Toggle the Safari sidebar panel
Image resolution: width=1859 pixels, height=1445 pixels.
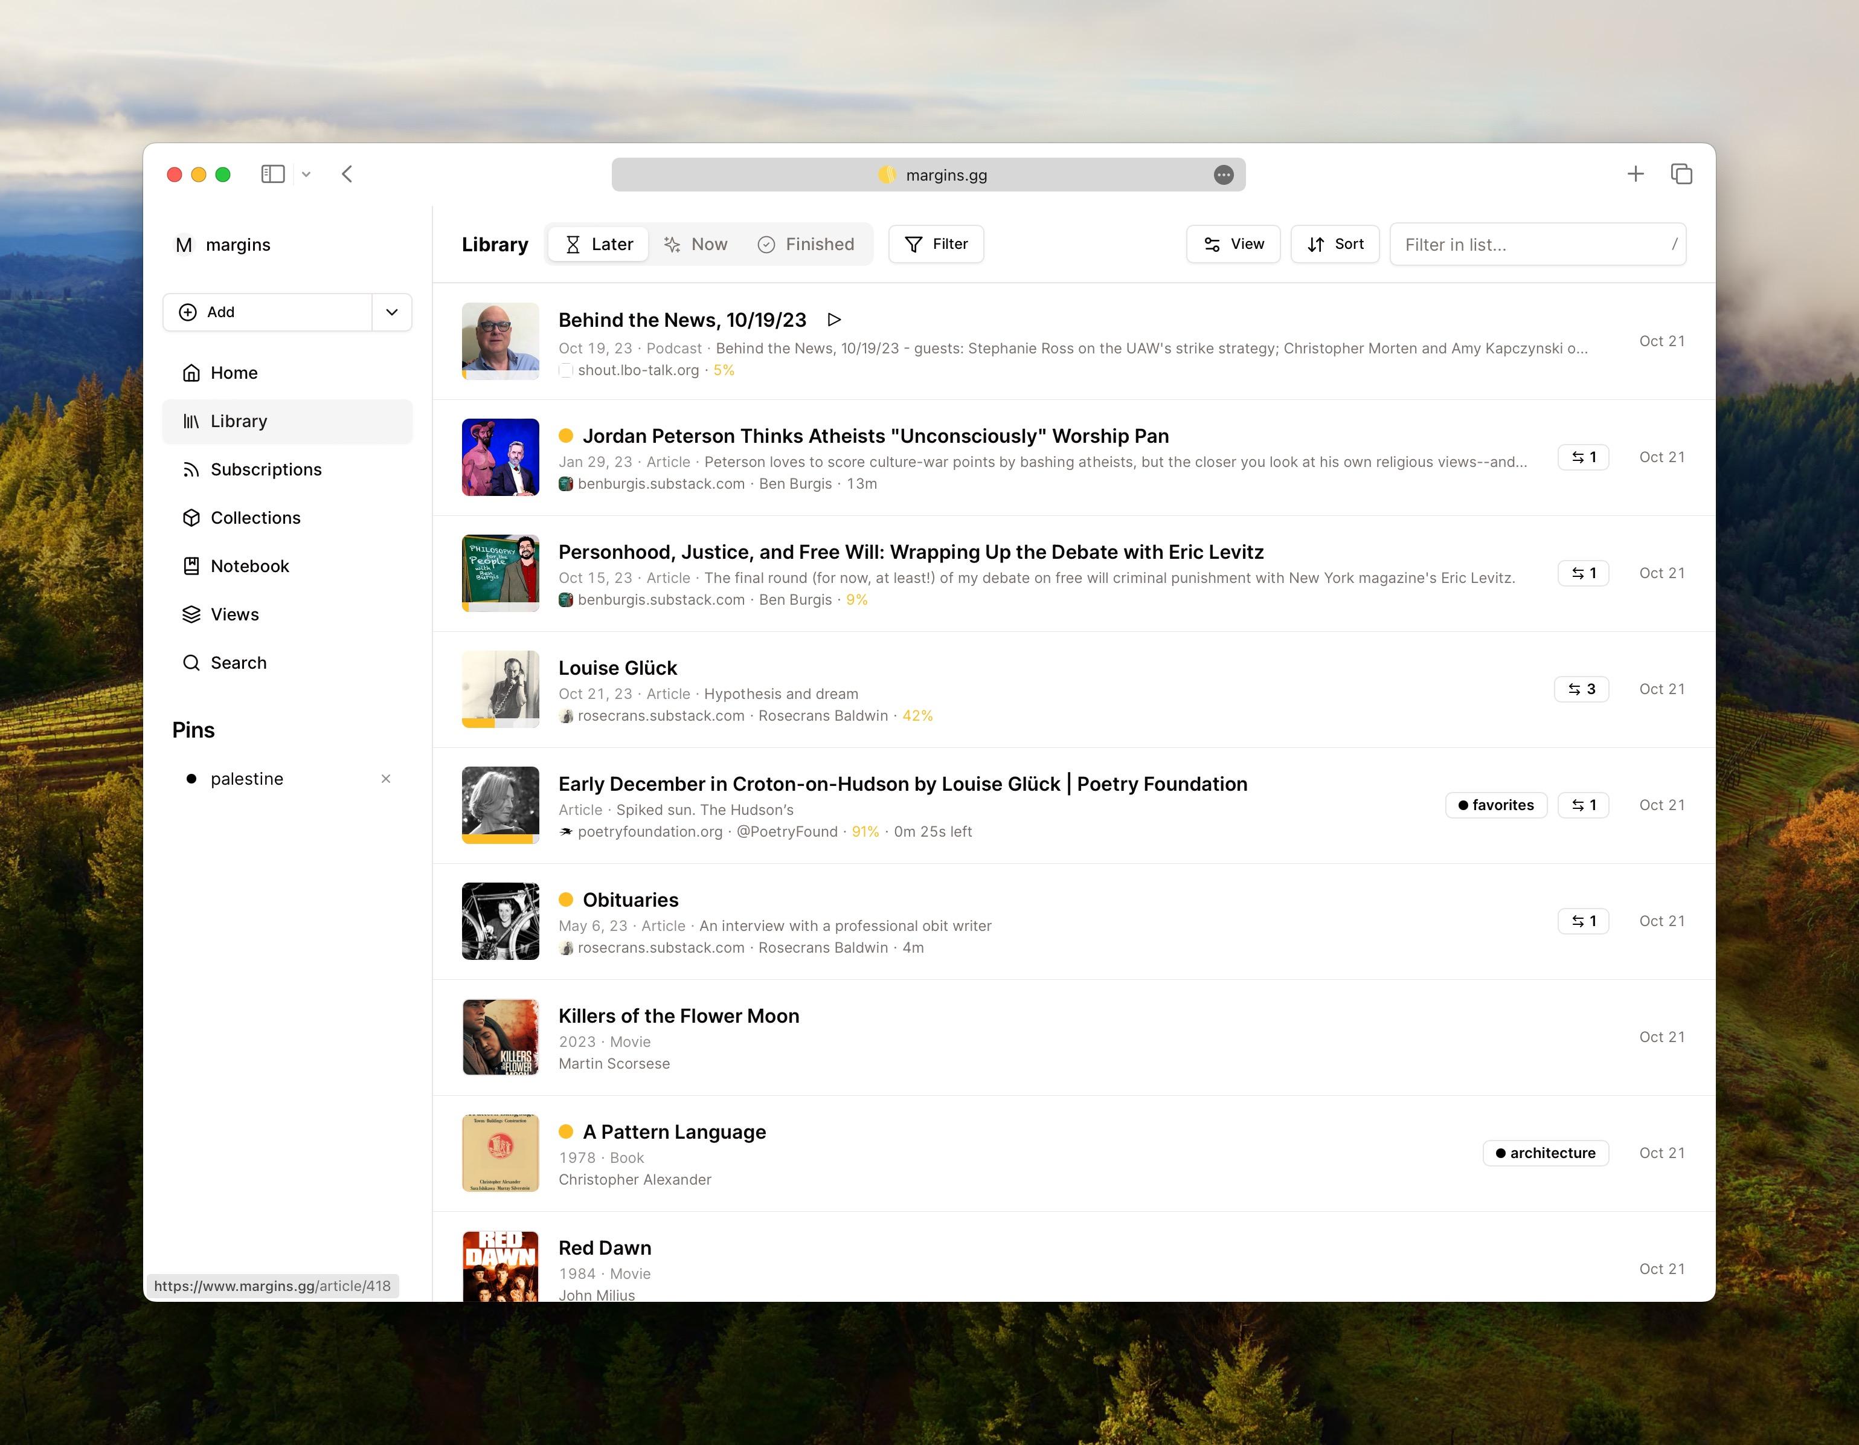tap(272, 175)
